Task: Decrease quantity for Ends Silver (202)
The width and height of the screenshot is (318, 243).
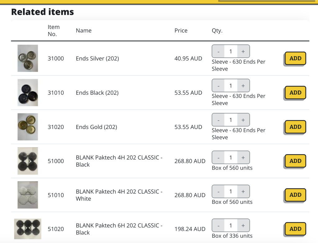Action: [218, 51]
